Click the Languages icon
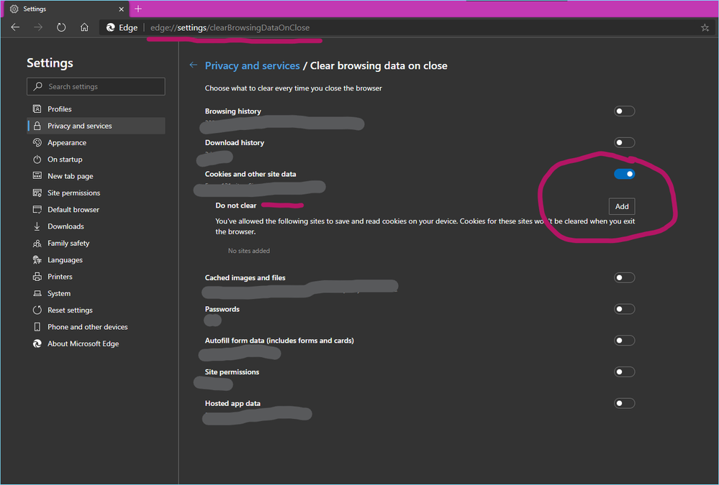Screen dimensions: 719x485 click(37, 259)
